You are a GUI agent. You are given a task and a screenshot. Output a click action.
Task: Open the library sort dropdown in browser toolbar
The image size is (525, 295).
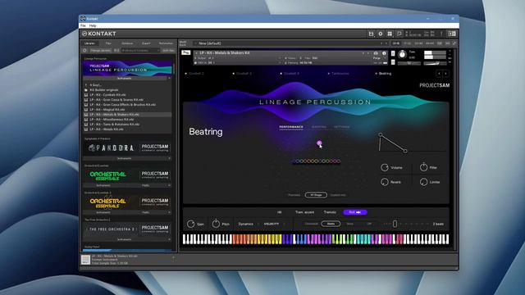click(140, 51)
